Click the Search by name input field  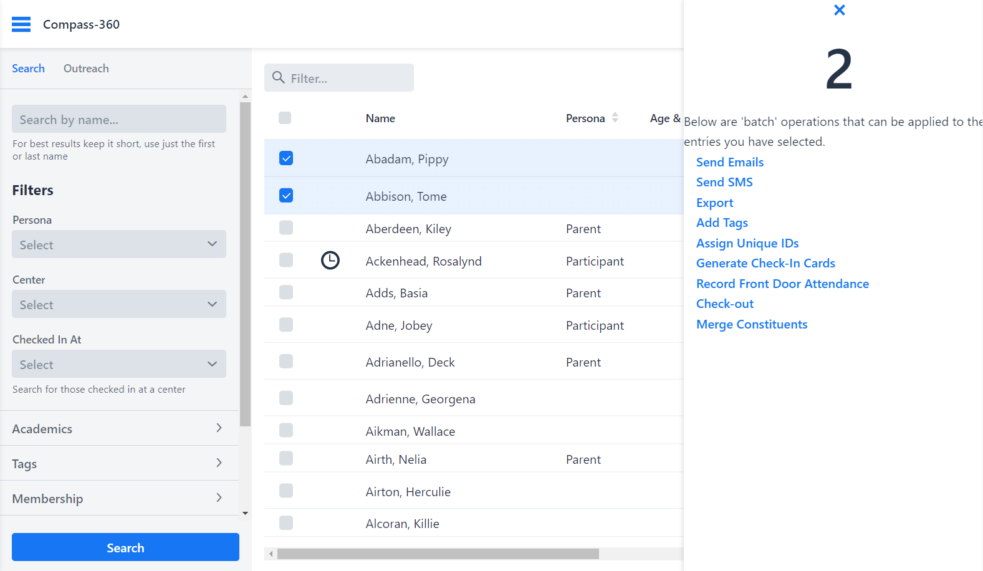pyautogui.click(x=118, y=119)
